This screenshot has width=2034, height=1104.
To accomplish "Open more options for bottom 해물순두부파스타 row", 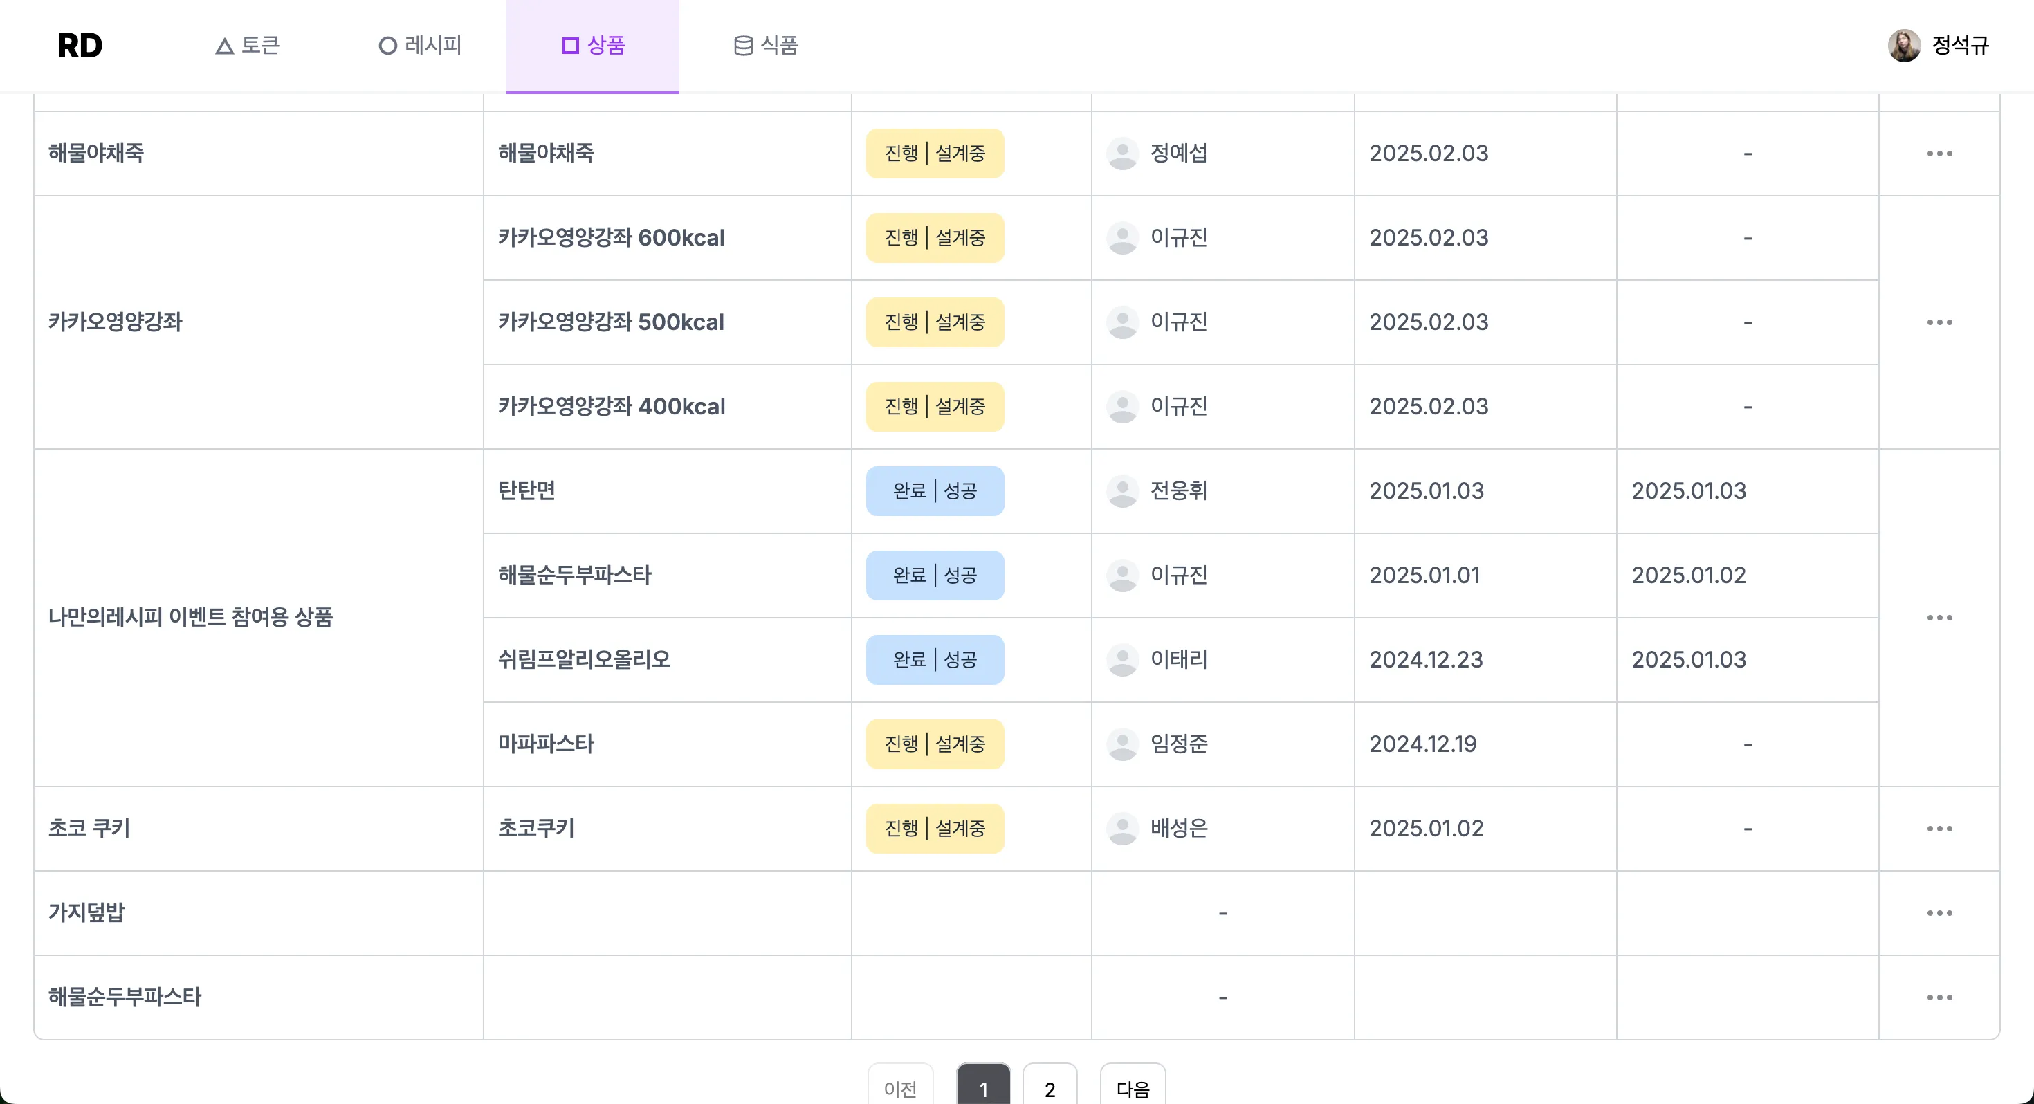I will [x=1939, y=997].
